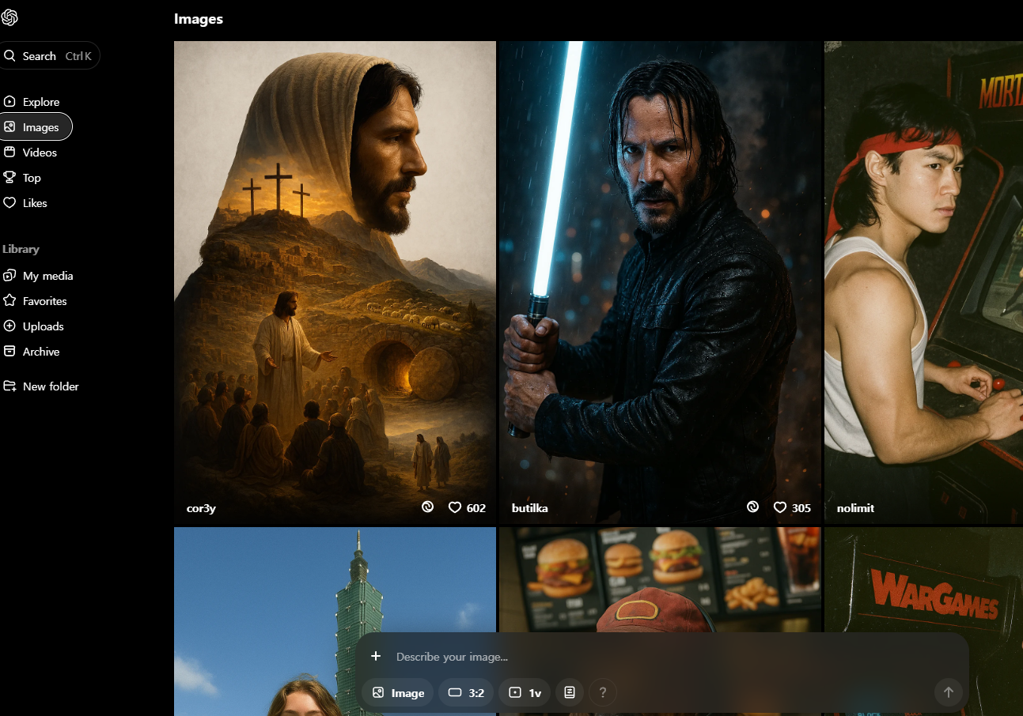Click the question mark help button
Screen dimensions: 1023x716
tap(603, 693)
